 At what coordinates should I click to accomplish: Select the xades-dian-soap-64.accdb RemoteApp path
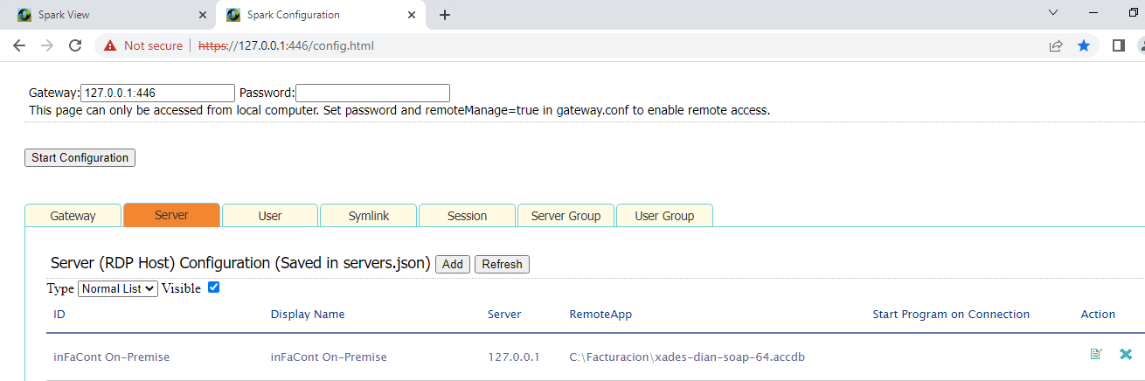pos(687,357)
